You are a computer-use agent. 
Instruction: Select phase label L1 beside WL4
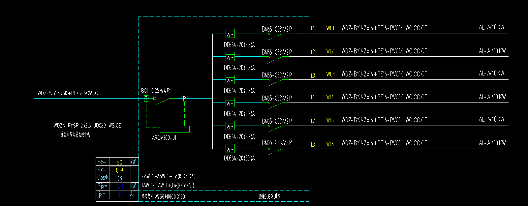coord(313,97)
